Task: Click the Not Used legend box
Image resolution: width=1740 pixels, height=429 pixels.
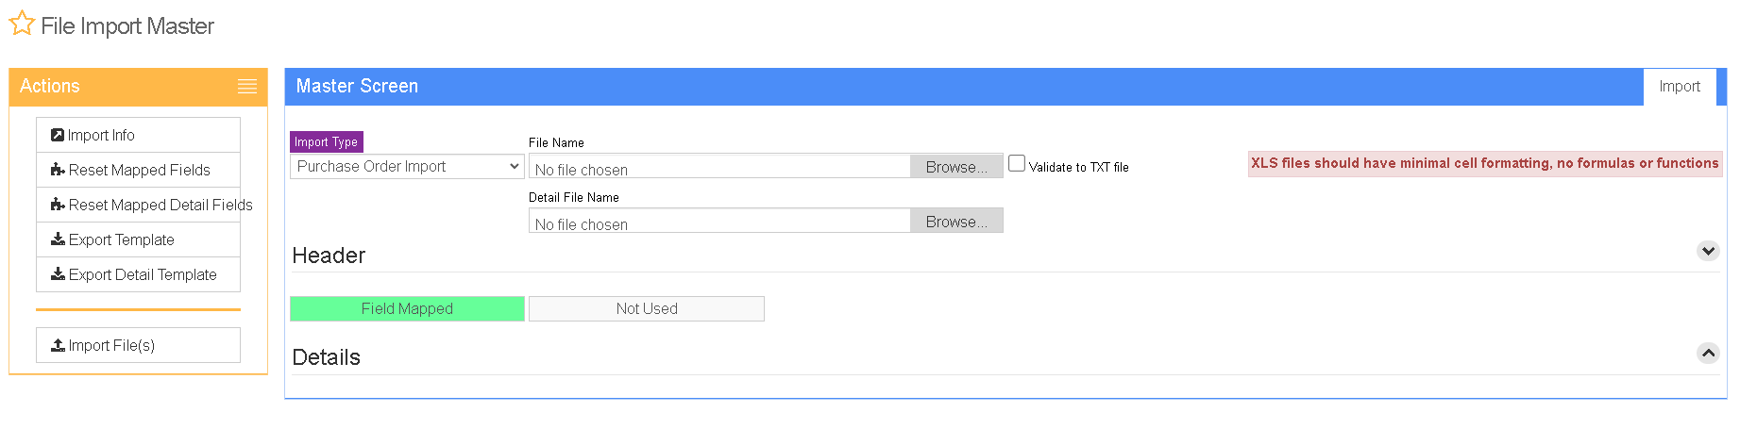Action: tap(647, 309)
